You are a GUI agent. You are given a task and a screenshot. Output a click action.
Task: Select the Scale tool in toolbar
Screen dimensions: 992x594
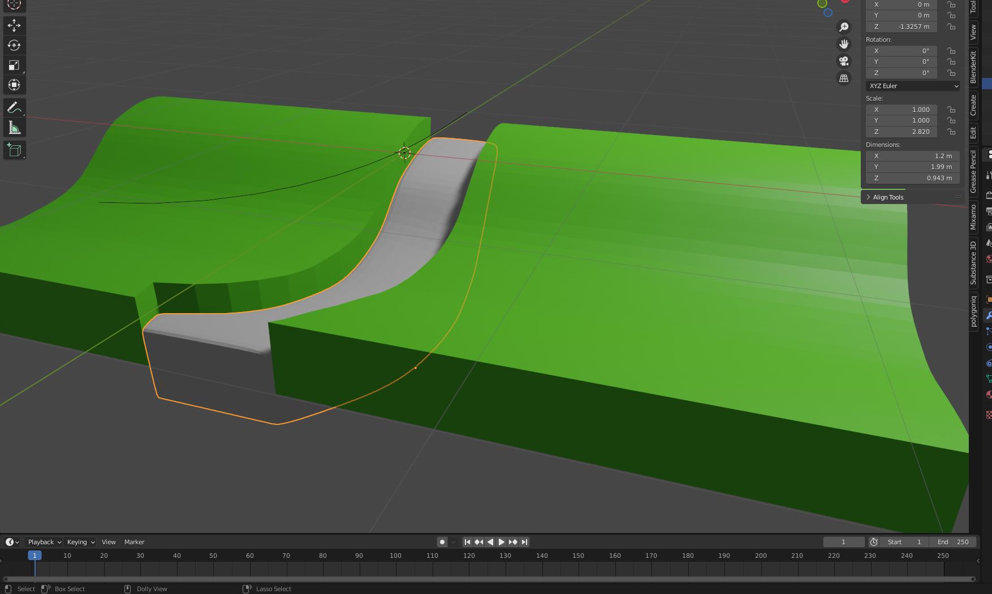pos(14,65)
